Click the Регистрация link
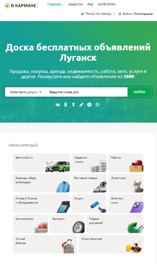The image size is (157, 278). click(143, 14)
